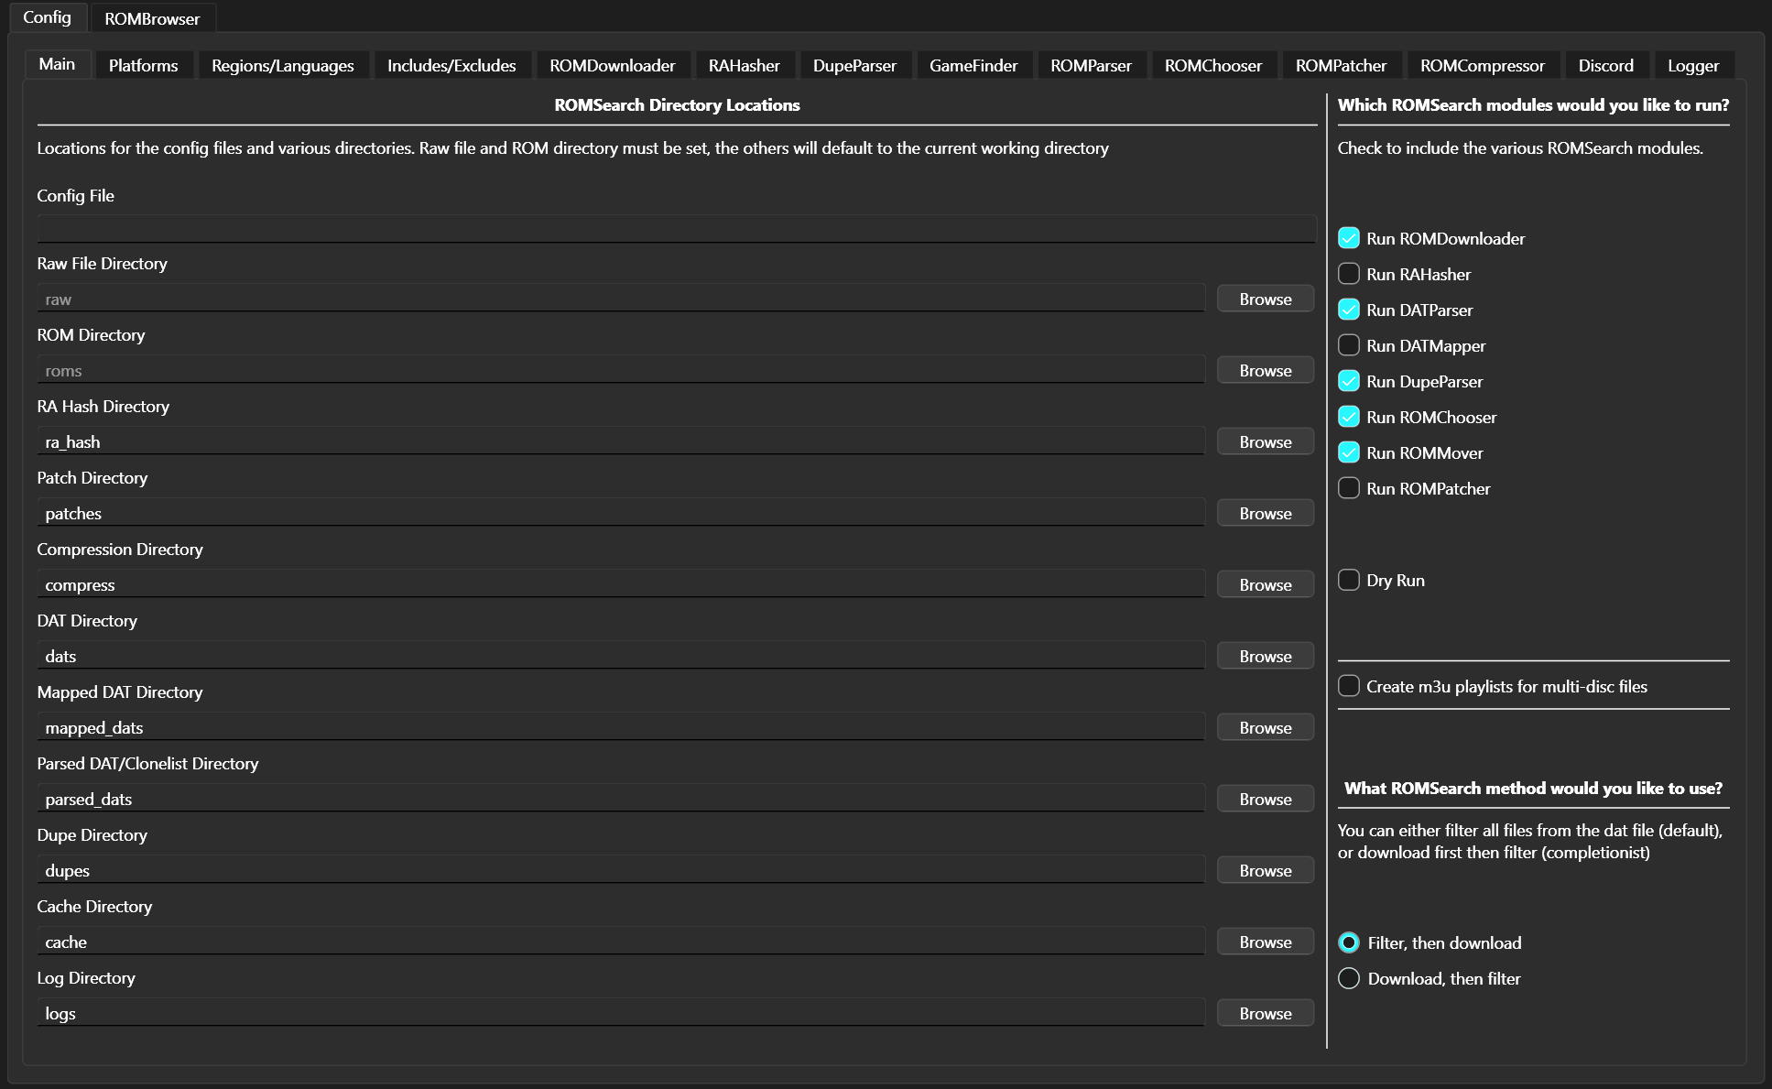Open the Discord tab
1772x1089 pixels.
[1606, 66]
